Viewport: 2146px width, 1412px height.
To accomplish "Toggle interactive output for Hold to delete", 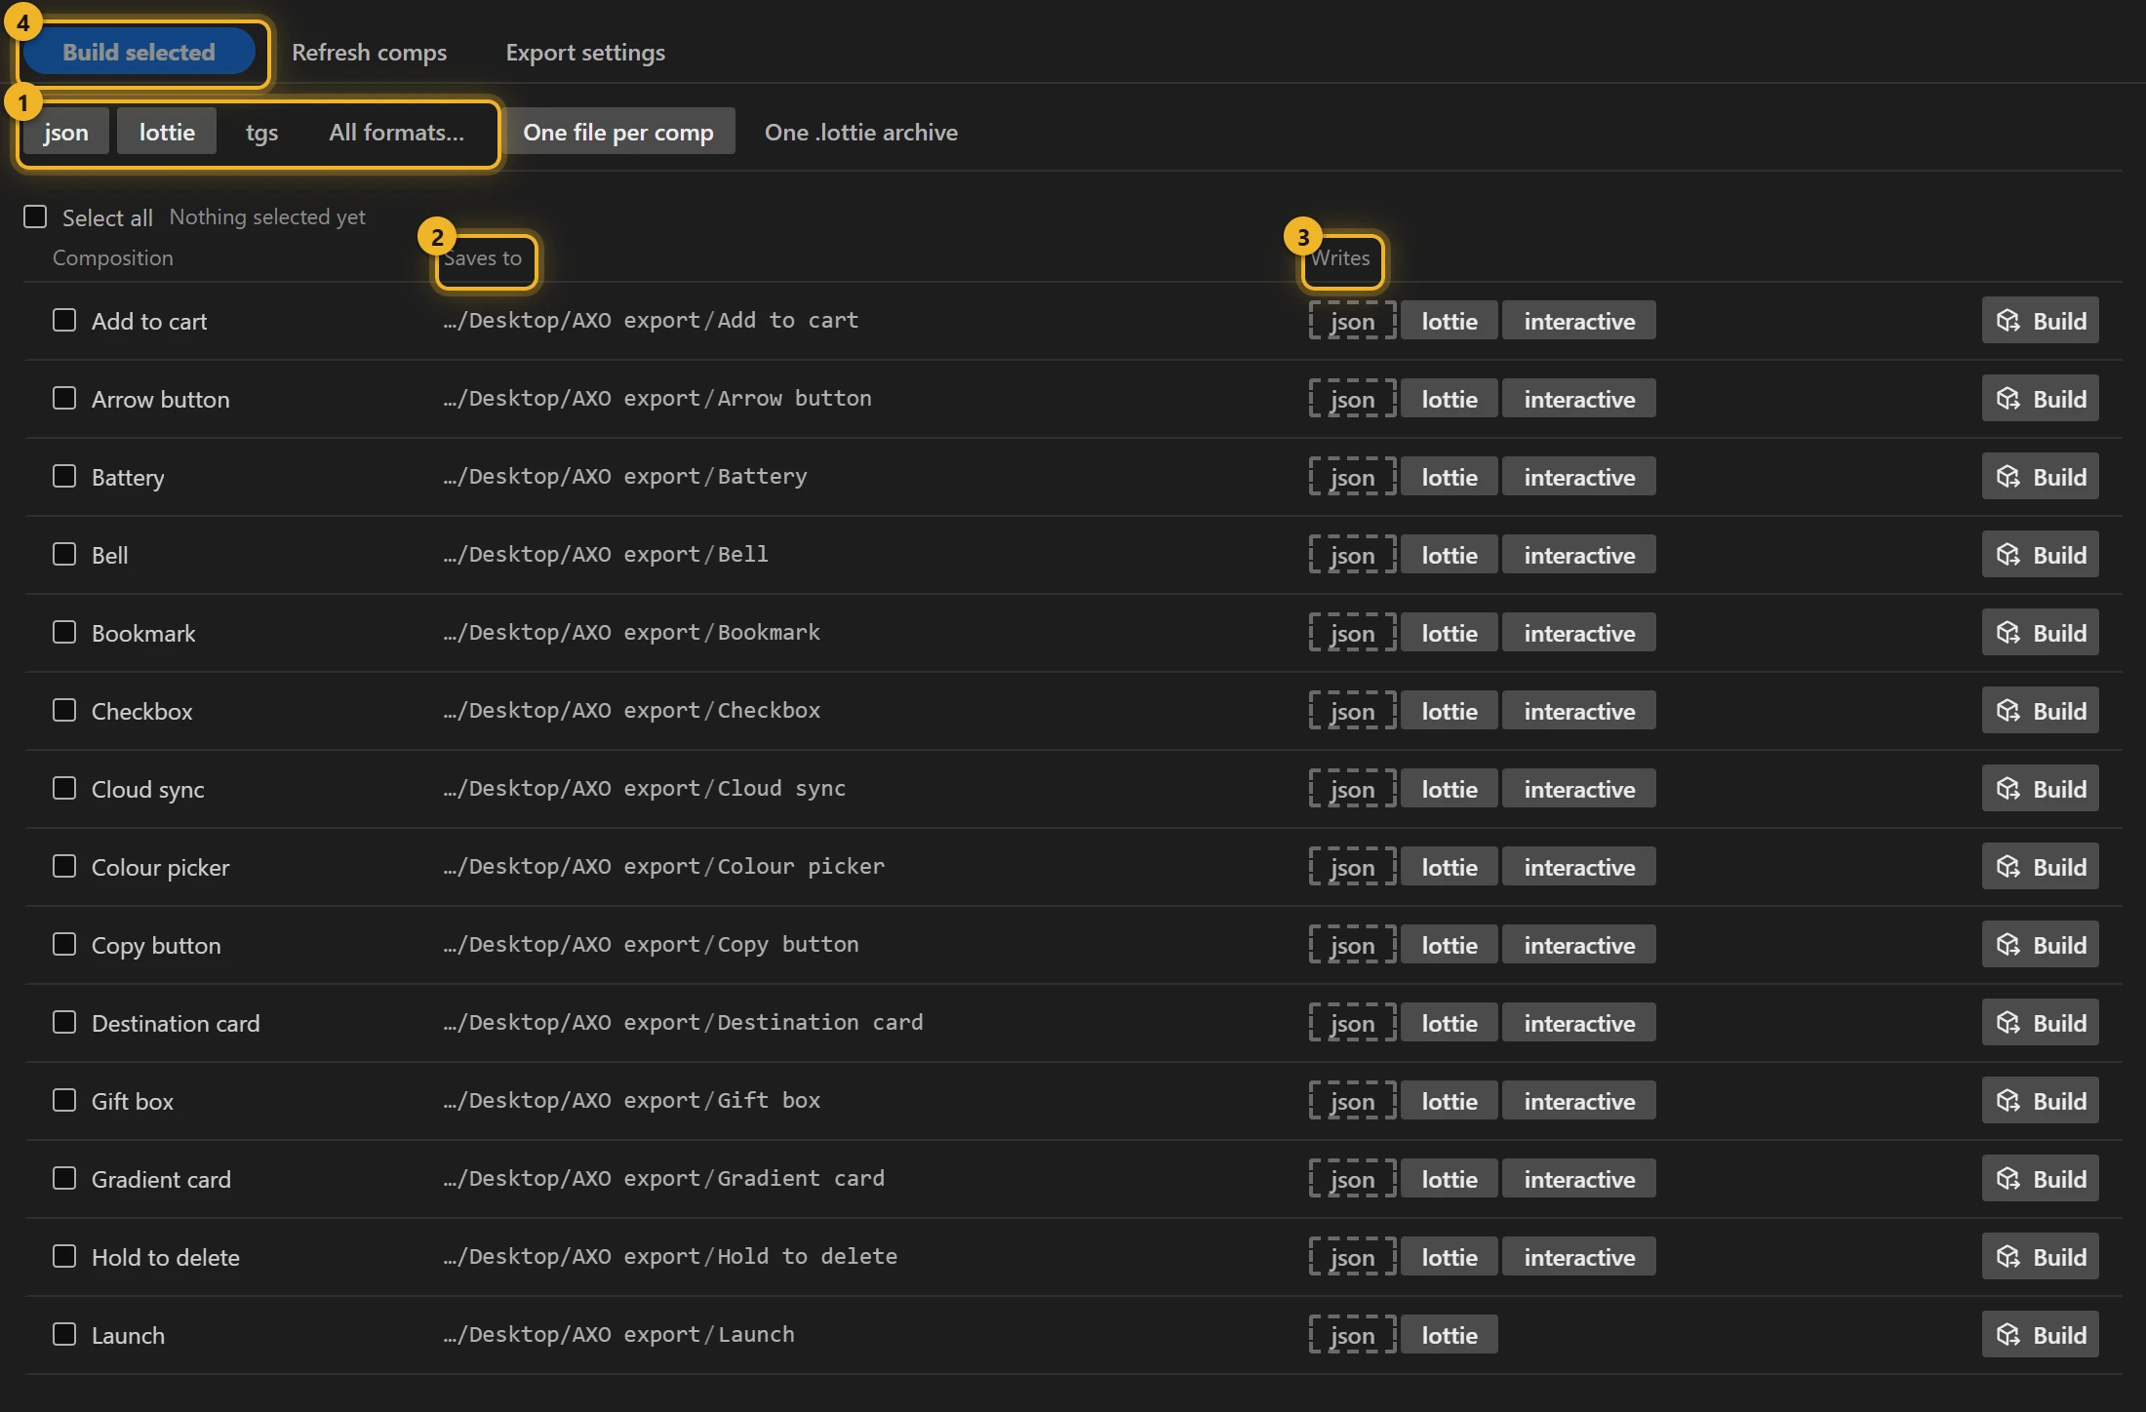I will [1579, 1257].
